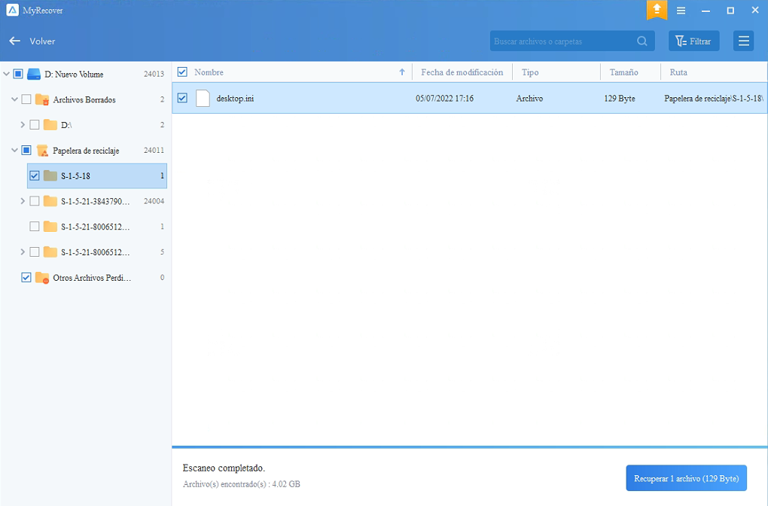Check the D:\ folder checkbox
Viewport: 768px width, 506px height.
coord(35,125)
